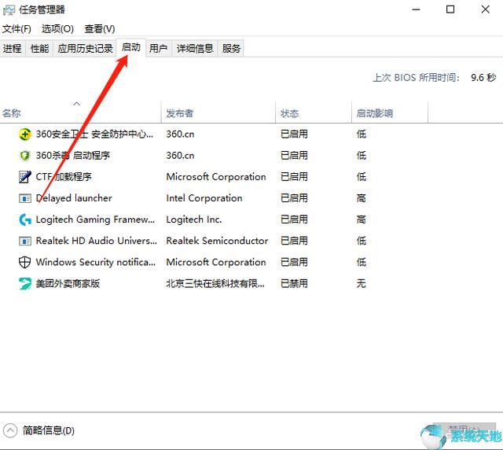Select the Windows Security notifica... entry

96,262
